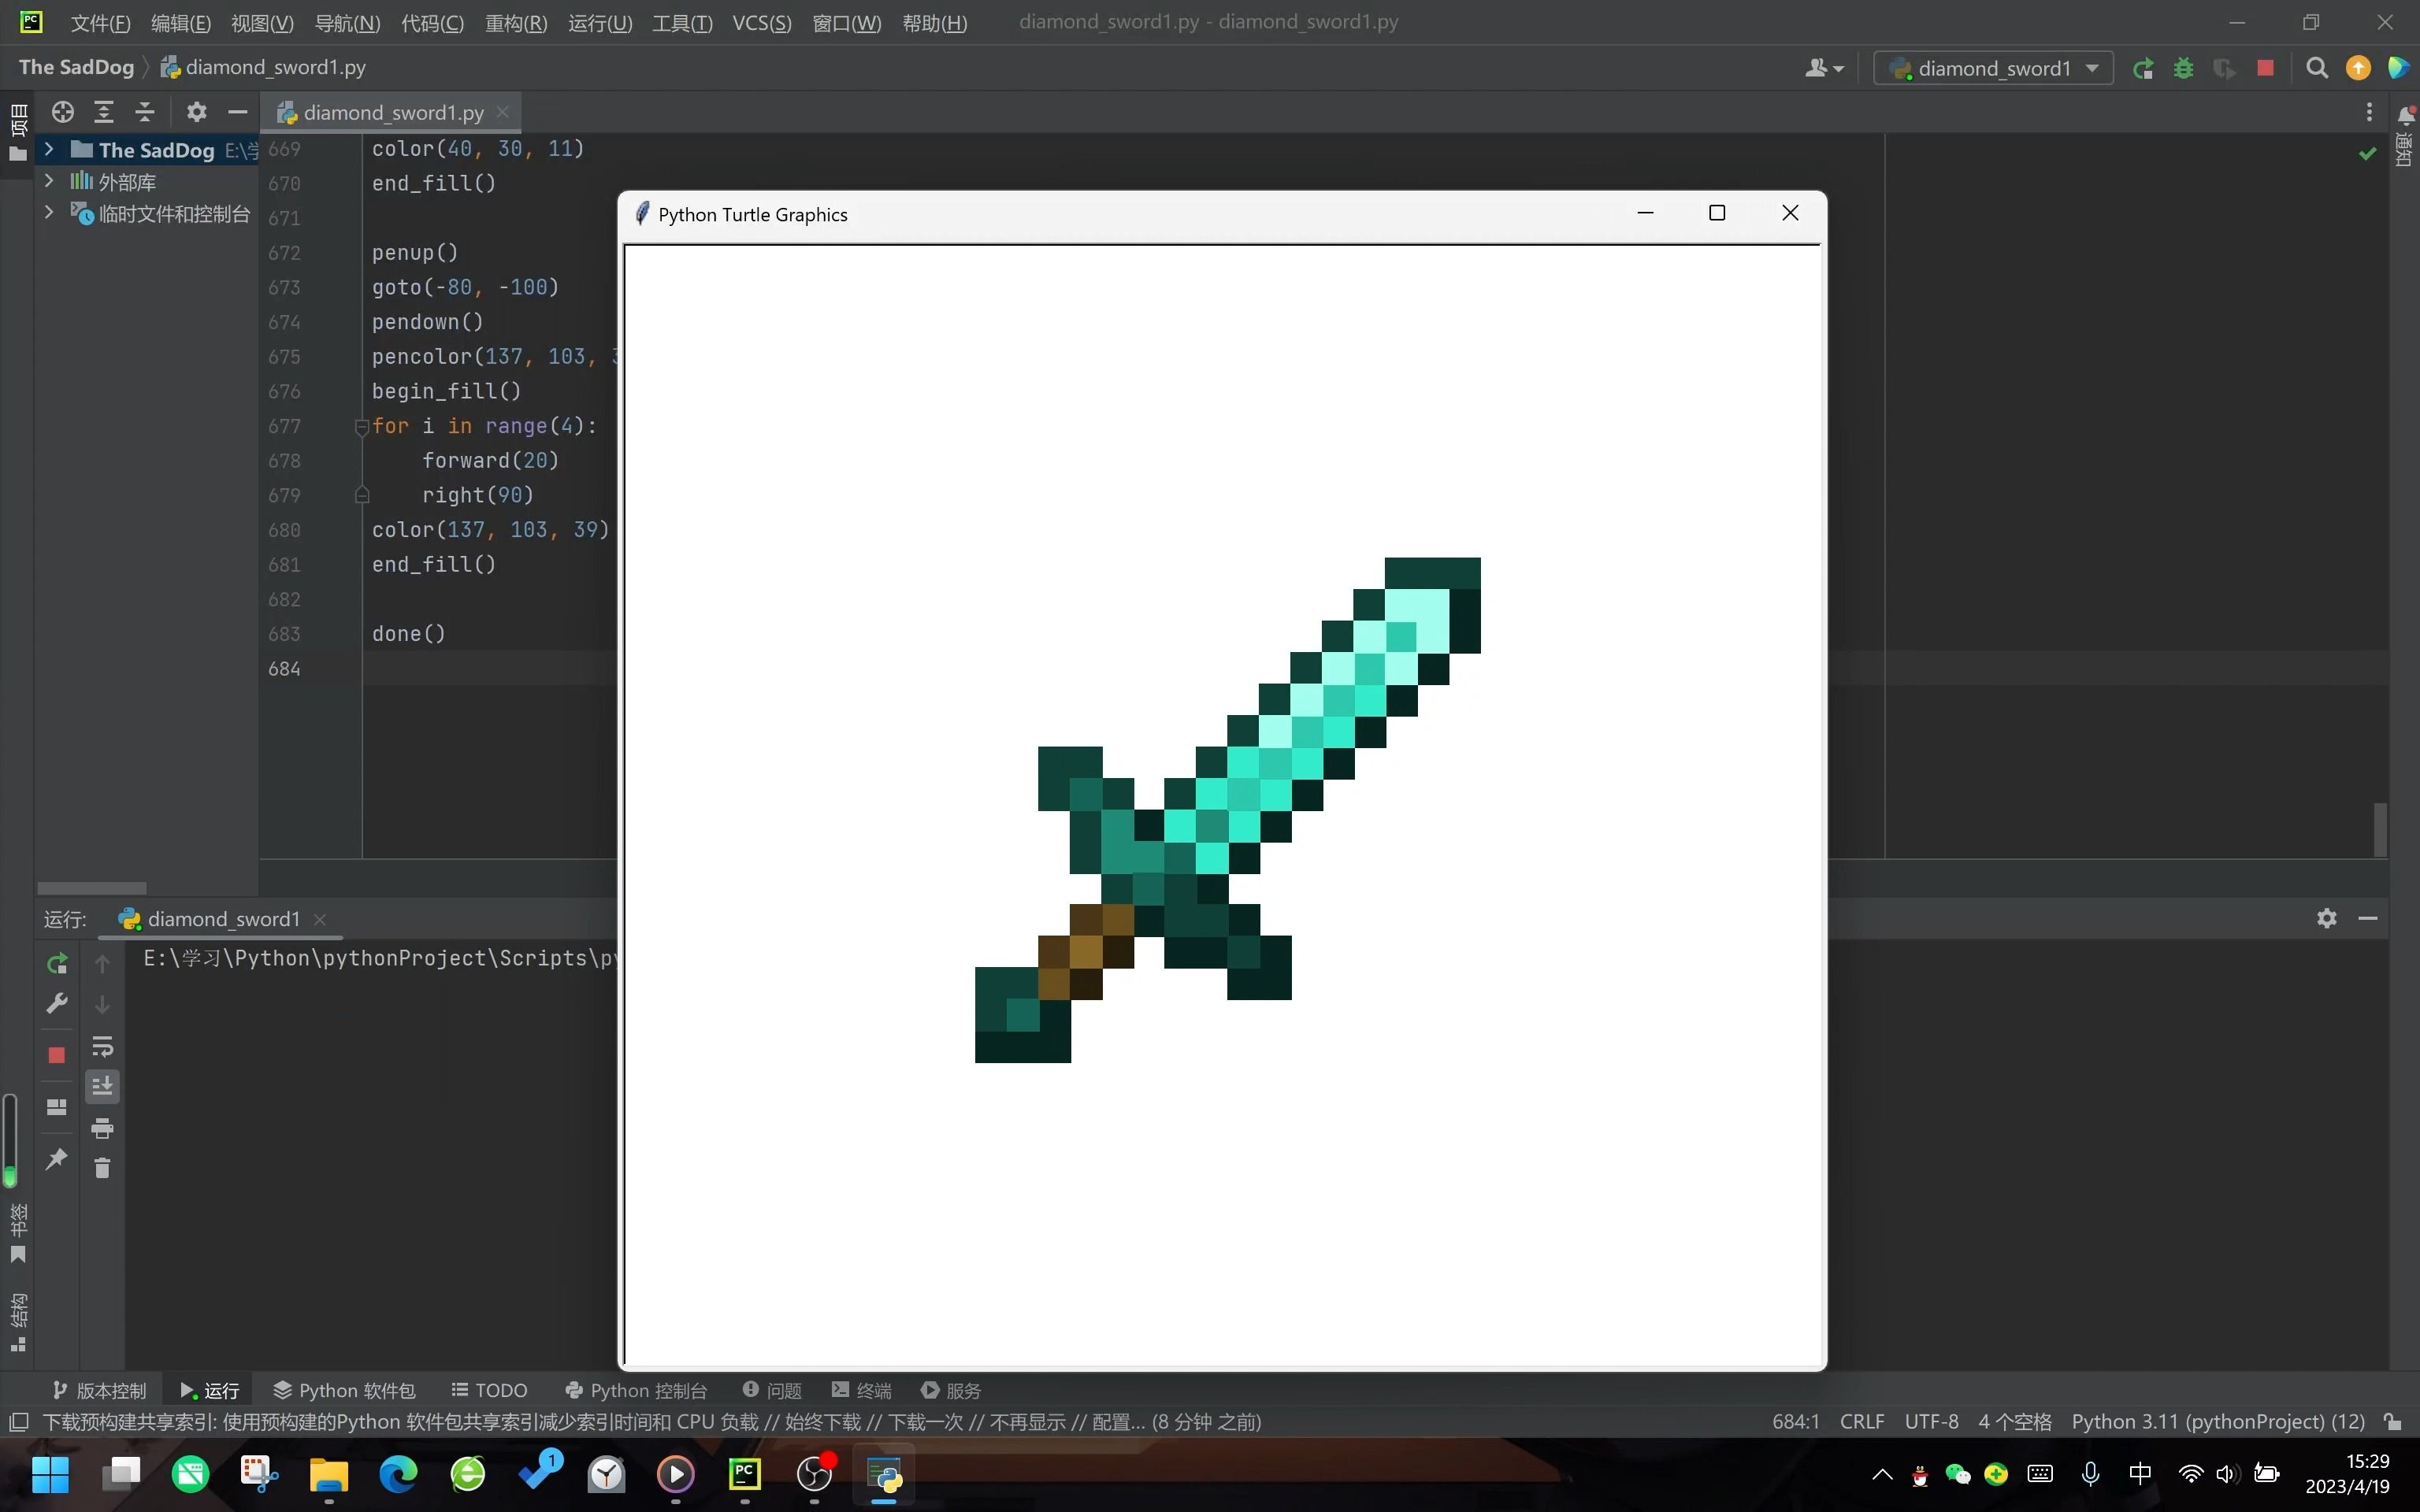
Task: Open the VCS(S) menu
Action: 762,22
